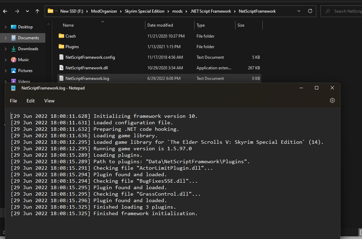Navigate to Skyrim Special Edition breadcrumb
362x239 pixels.
point(145,11)
